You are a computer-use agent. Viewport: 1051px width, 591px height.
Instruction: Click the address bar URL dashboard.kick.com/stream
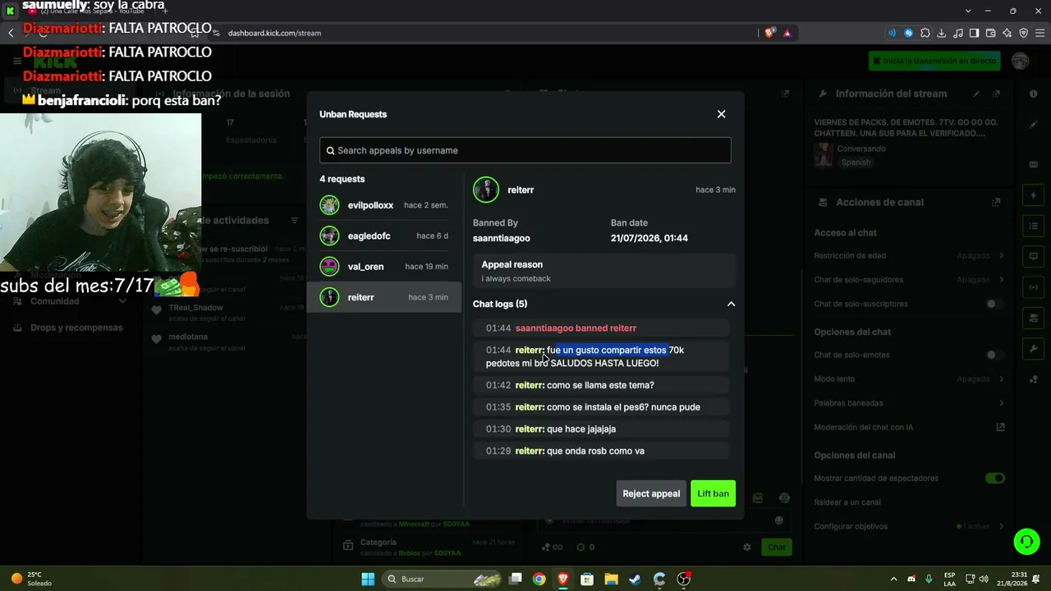pos(274,33)
